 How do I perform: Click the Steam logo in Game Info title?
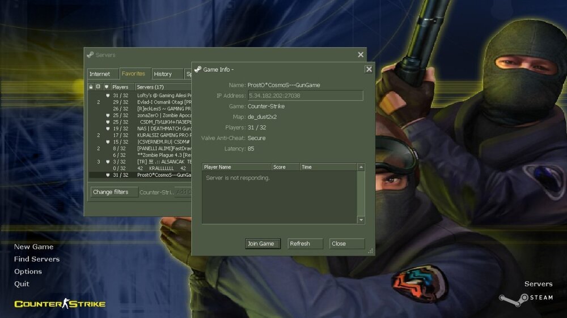tap(198, 70)
